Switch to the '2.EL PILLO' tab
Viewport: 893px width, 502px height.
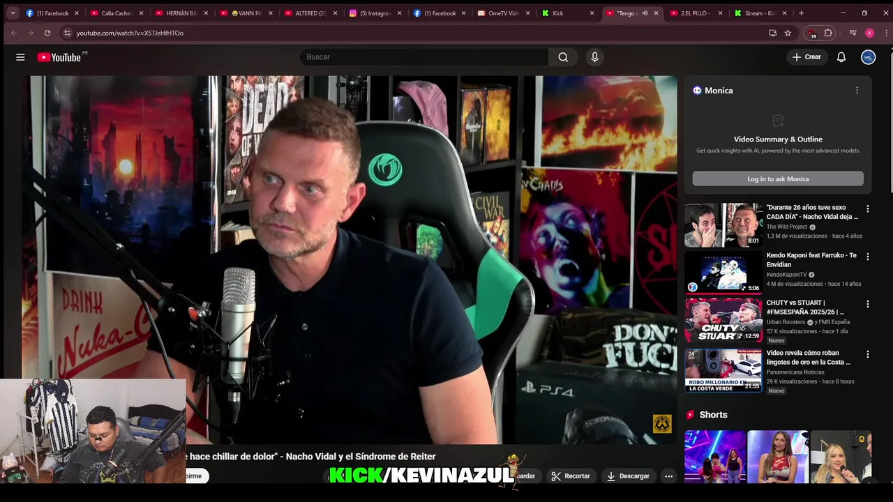[x=696, y=13]
